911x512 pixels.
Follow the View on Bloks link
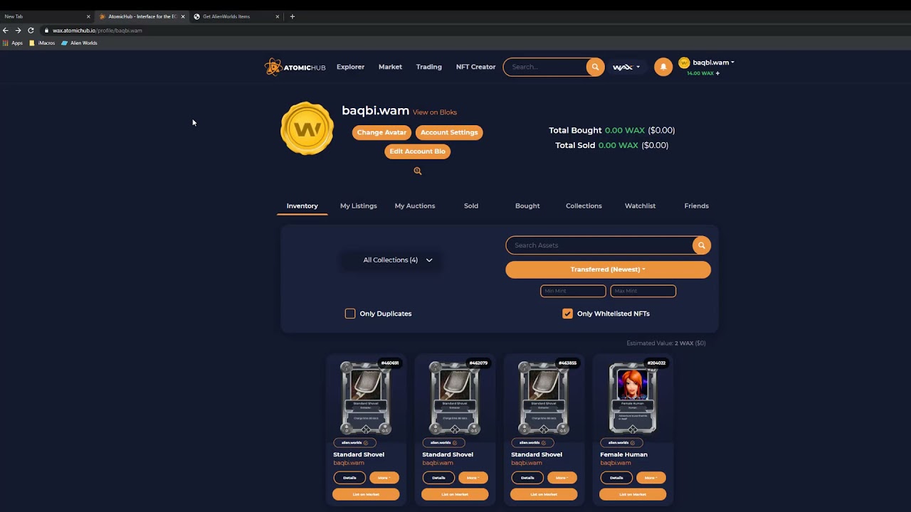(x=435, y=112)
